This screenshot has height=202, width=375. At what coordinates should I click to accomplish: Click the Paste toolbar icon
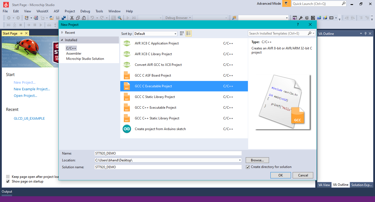pyautogui.click(x=84, y=18)
